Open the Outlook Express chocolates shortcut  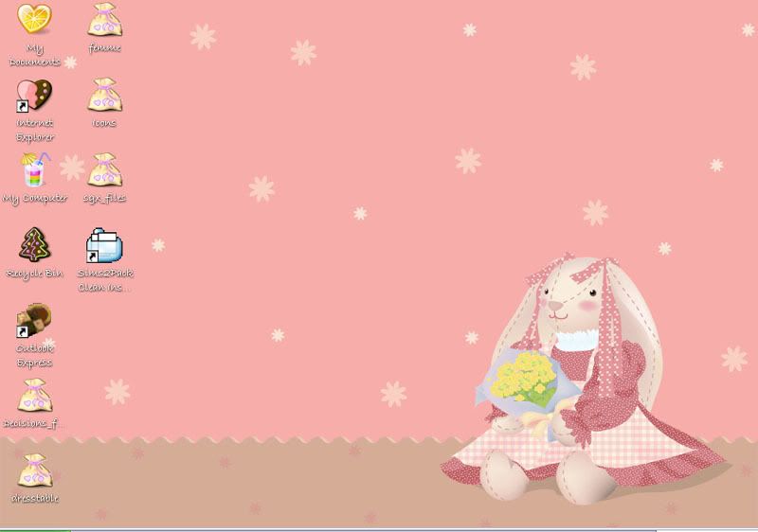[34, 320]
